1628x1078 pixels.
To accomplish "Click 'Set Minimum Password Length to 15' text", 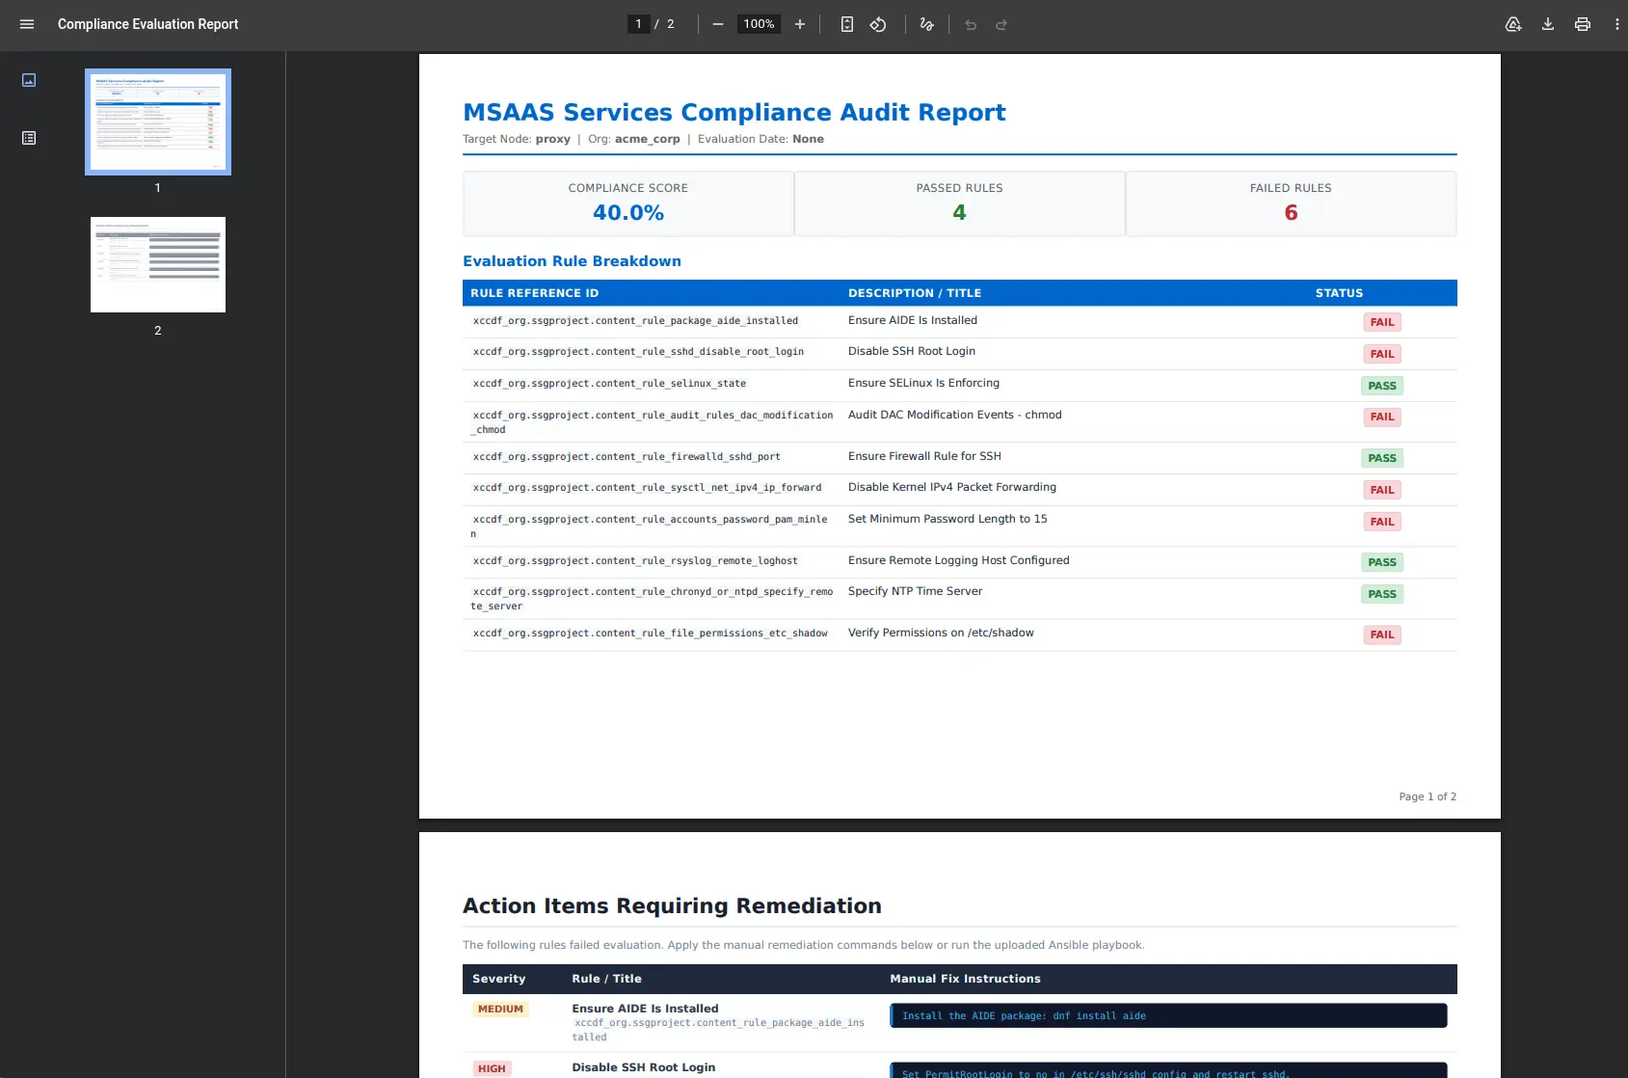I will [947, 519].
